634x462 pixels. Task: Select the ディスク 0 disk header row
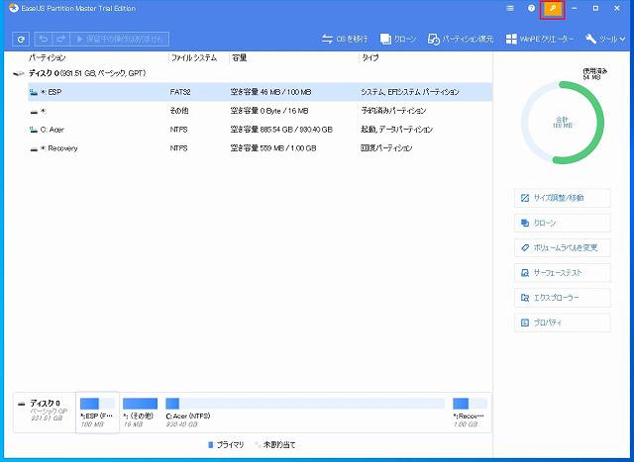(x=253, y=73)
